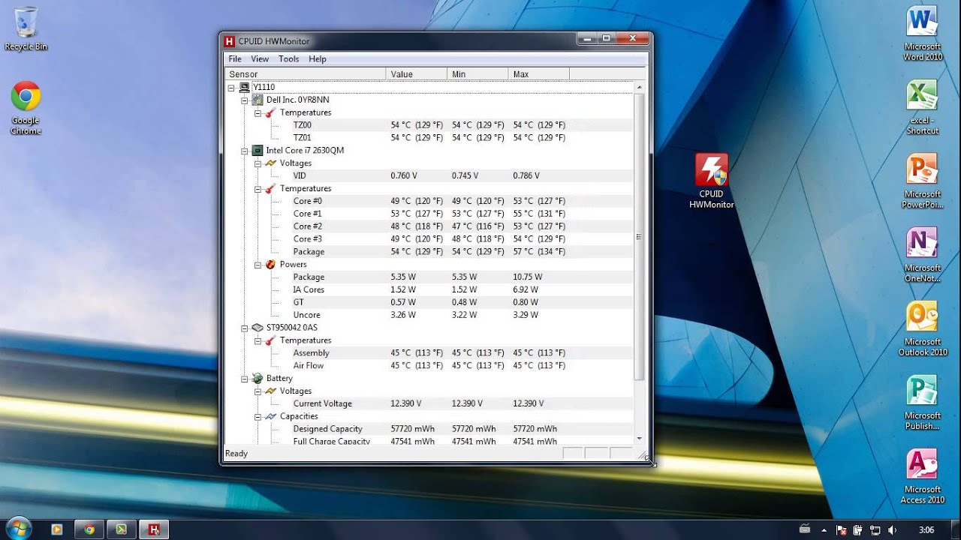Click the vertical scrollbar thumb in HWMonitor
The image size is (961, 540).
pyautogui.click(x=639, y=236)
